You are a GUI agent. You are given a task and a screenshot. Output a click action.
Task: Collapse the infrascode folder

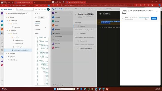pyautogui.click(x=8, y=21)
